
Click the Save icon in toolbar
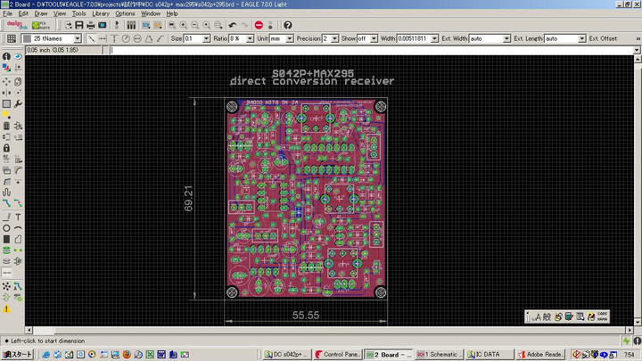tap(78, 25)
